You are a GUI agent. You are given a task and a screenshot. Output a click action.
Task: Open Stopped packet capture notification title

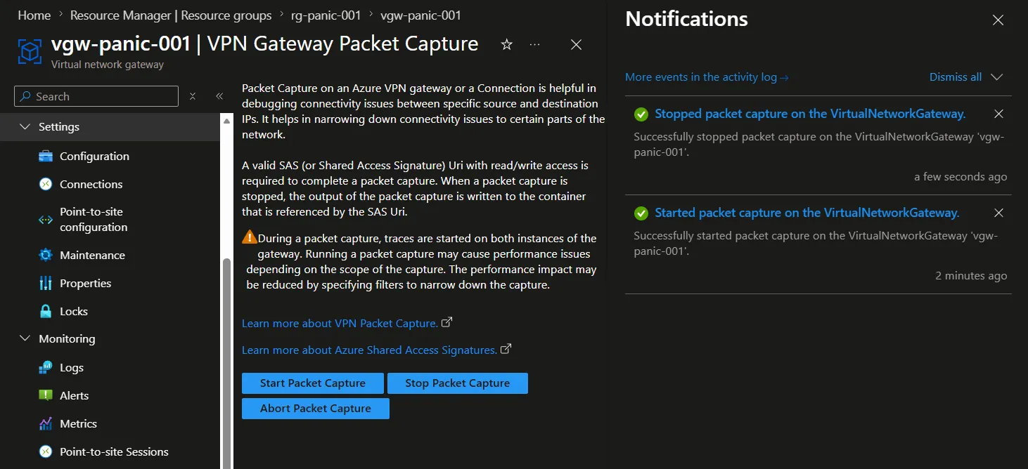pos(810,114)
